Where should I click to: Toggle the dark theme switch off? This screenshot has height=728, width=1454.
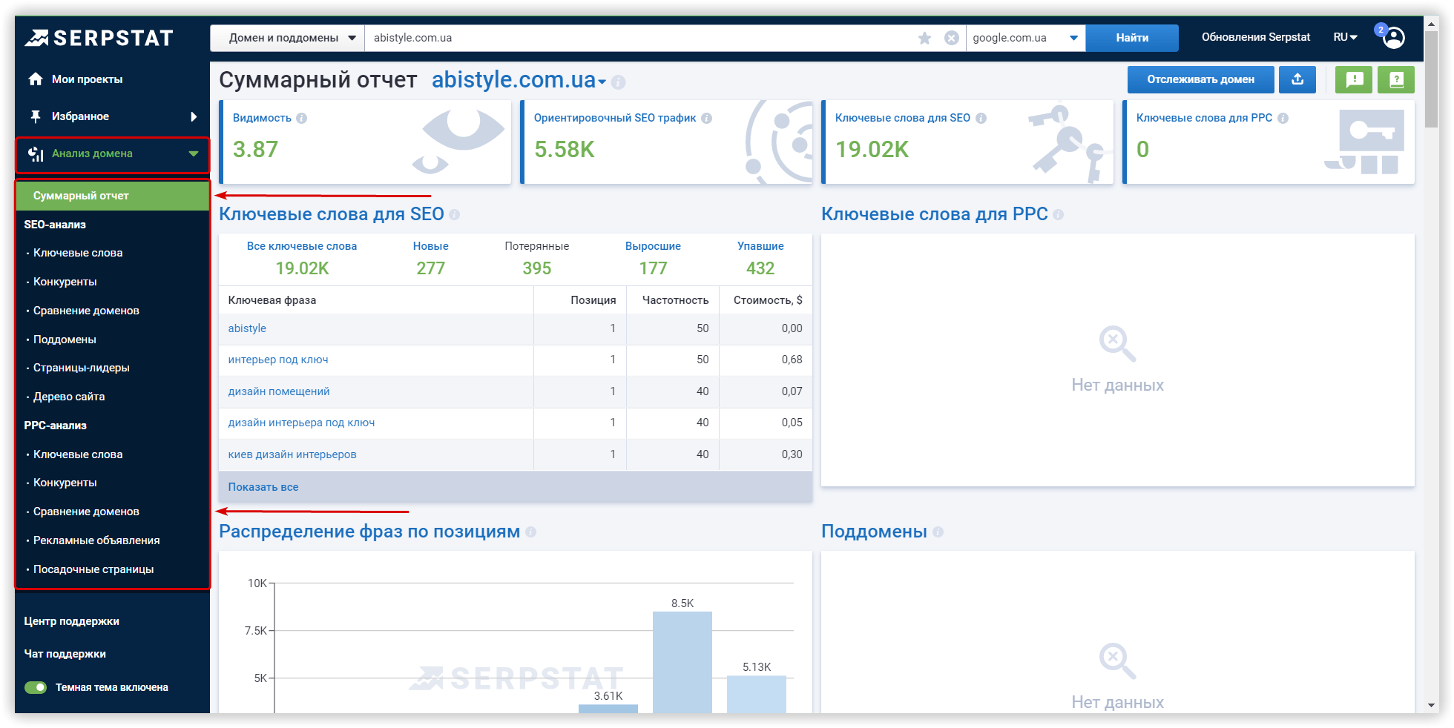(x=36, y=687)
